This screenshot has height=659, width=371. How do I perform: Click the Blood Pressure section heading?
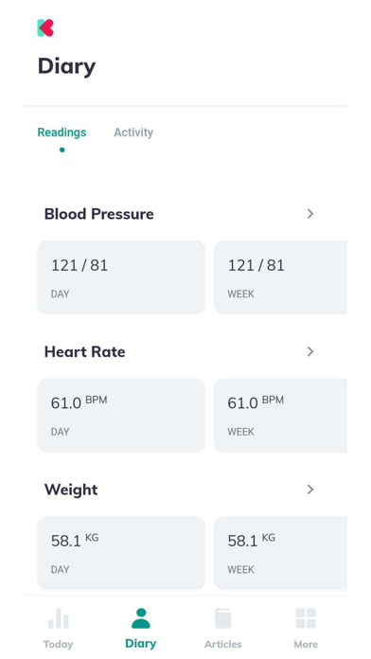[x=99, y=214]
